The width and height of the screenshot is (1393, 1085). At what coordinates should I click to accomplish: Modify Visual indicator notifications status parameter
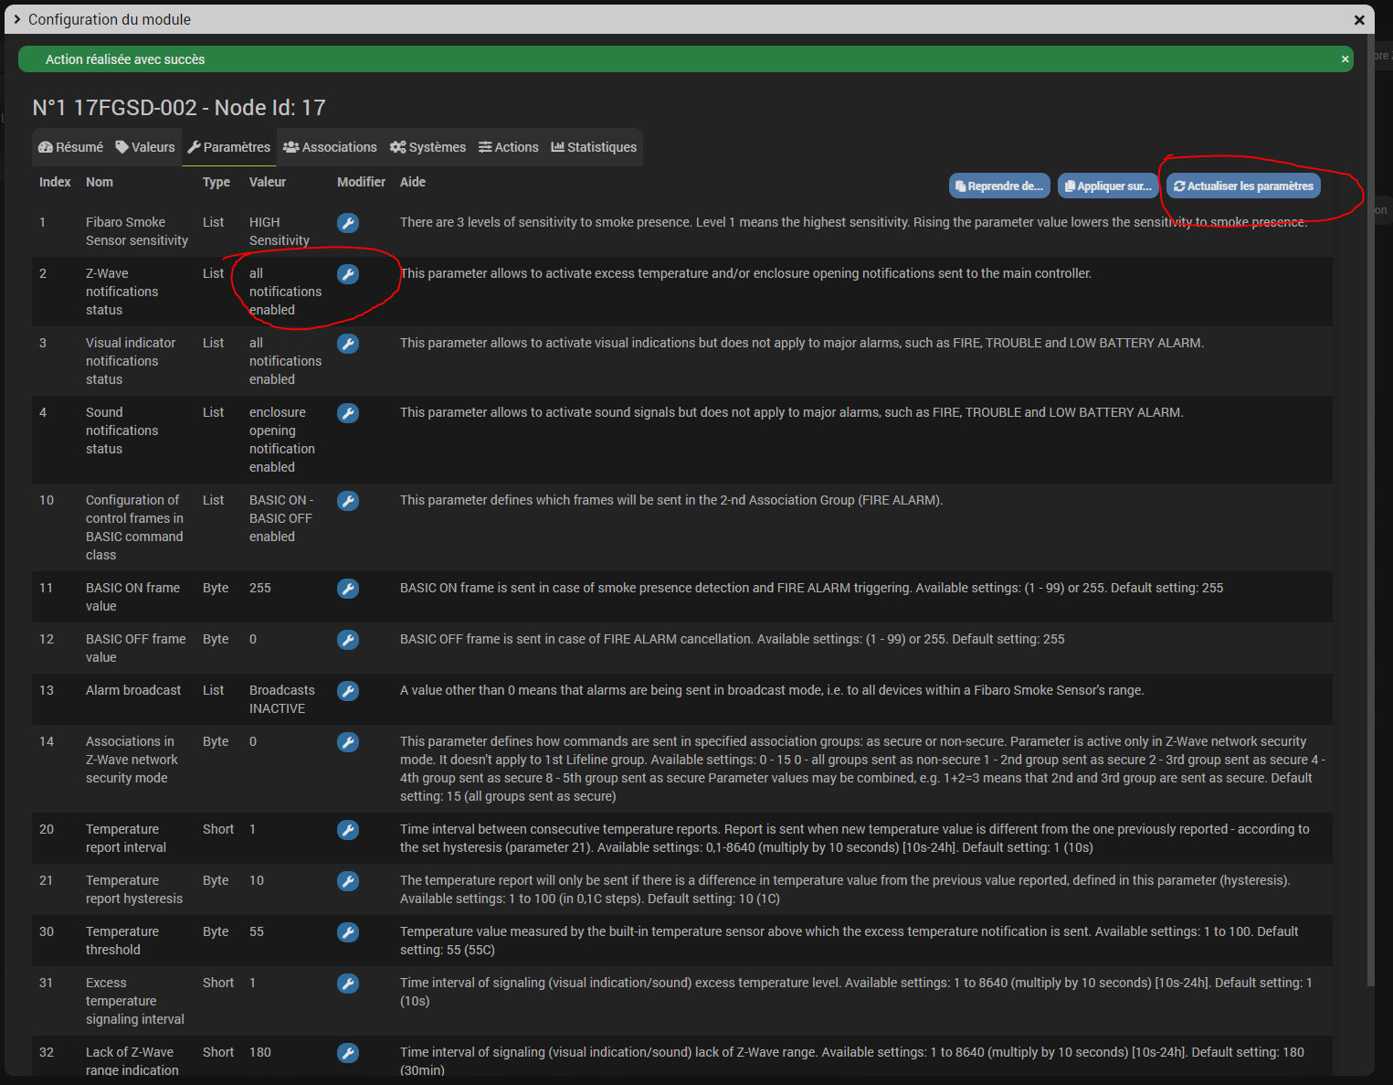point(348,344)
